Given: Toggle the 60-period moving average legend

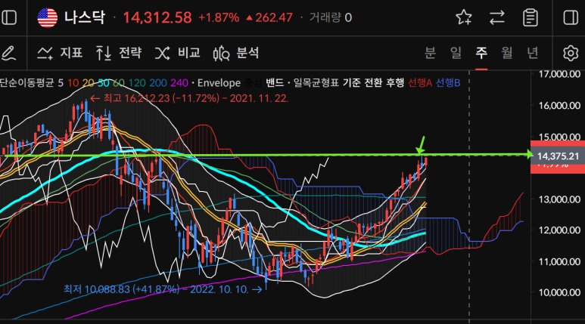Looking at the screenshot, I should tap(119, 82).
